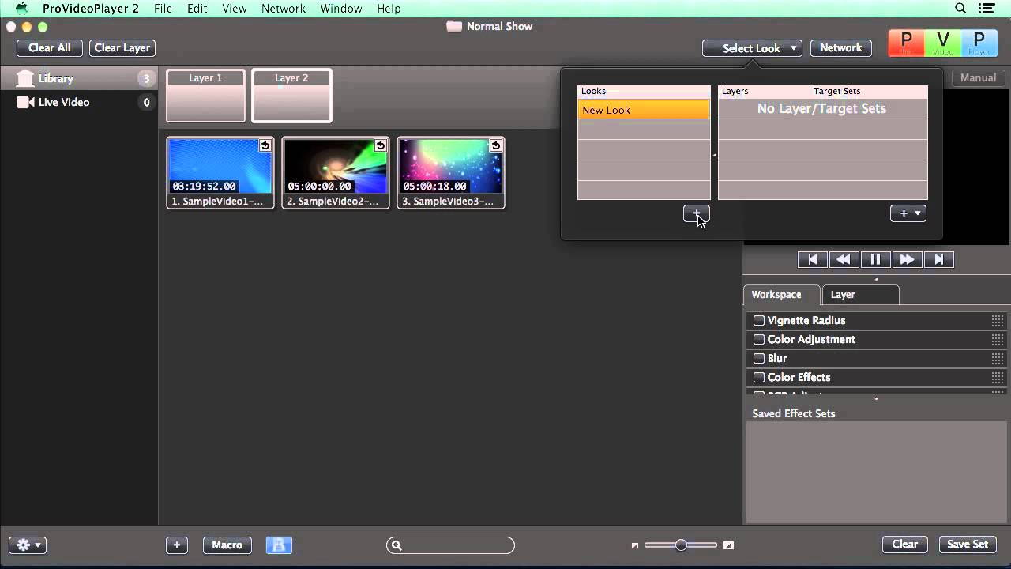This screenshot has width=1011, height=569.
Task: Click the Clear Layer button
Action: 122,48
